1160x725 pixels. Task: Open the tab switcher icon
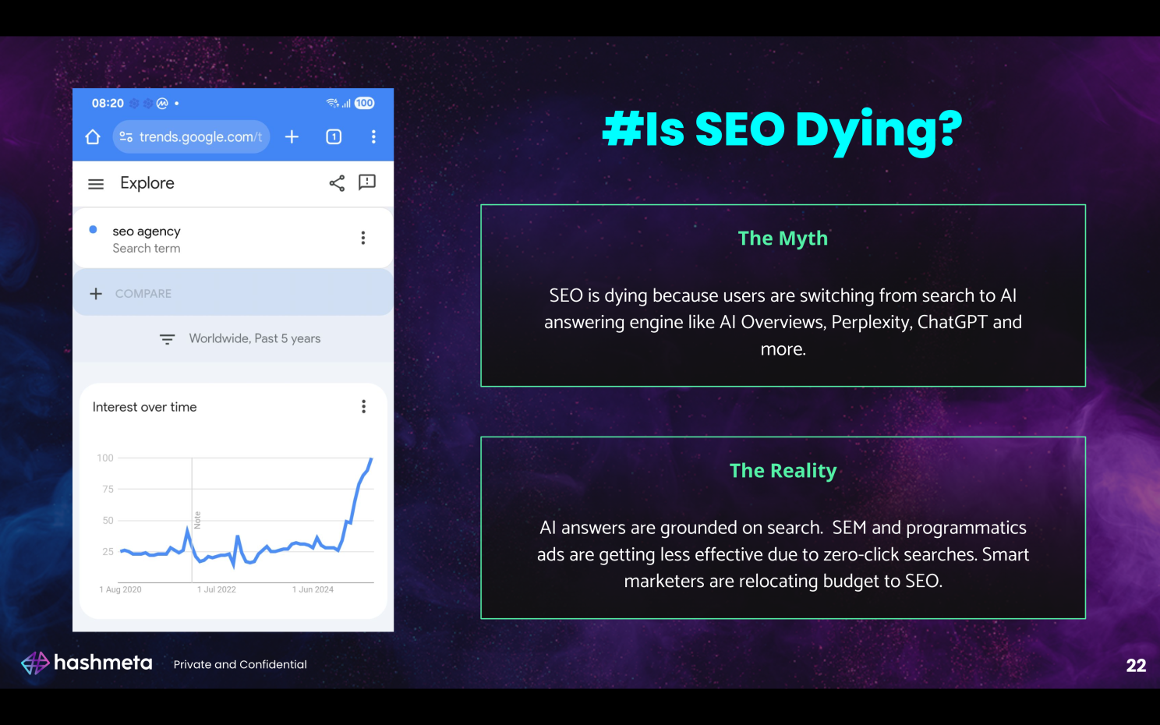coord(334,137)
